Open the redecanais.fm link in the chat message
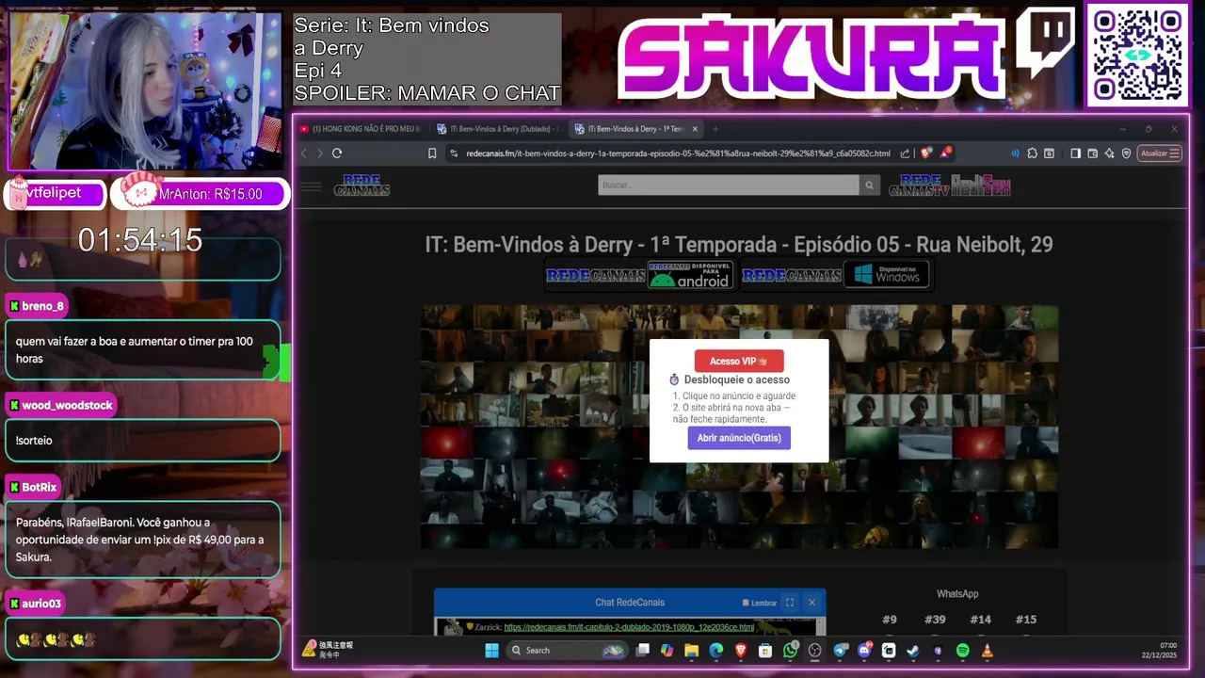Image resolution: width=1205 pixels, height=678 pixels. pos(629,627)
